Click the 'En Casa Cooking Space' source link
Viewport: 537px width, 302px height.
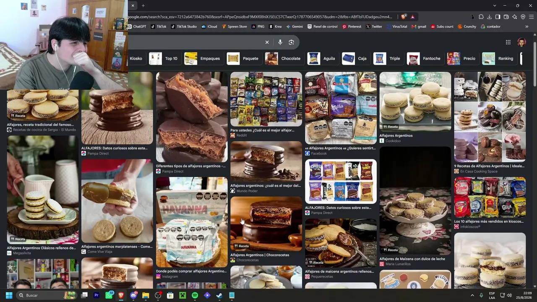pos(479,172)
